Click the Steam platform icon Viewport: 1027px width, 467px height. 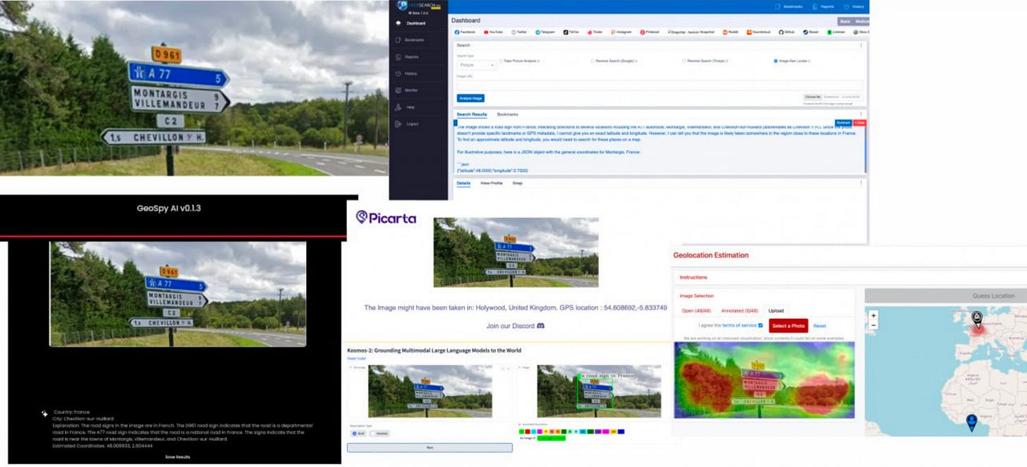806,32
